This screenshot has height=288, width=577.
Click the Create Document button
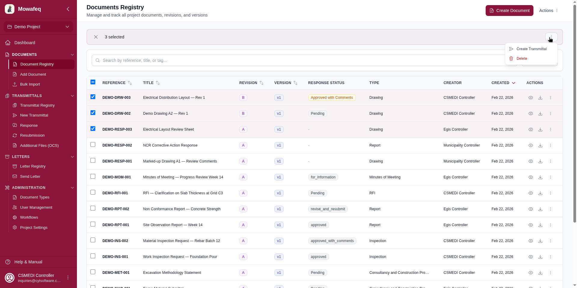pos(509,11)
